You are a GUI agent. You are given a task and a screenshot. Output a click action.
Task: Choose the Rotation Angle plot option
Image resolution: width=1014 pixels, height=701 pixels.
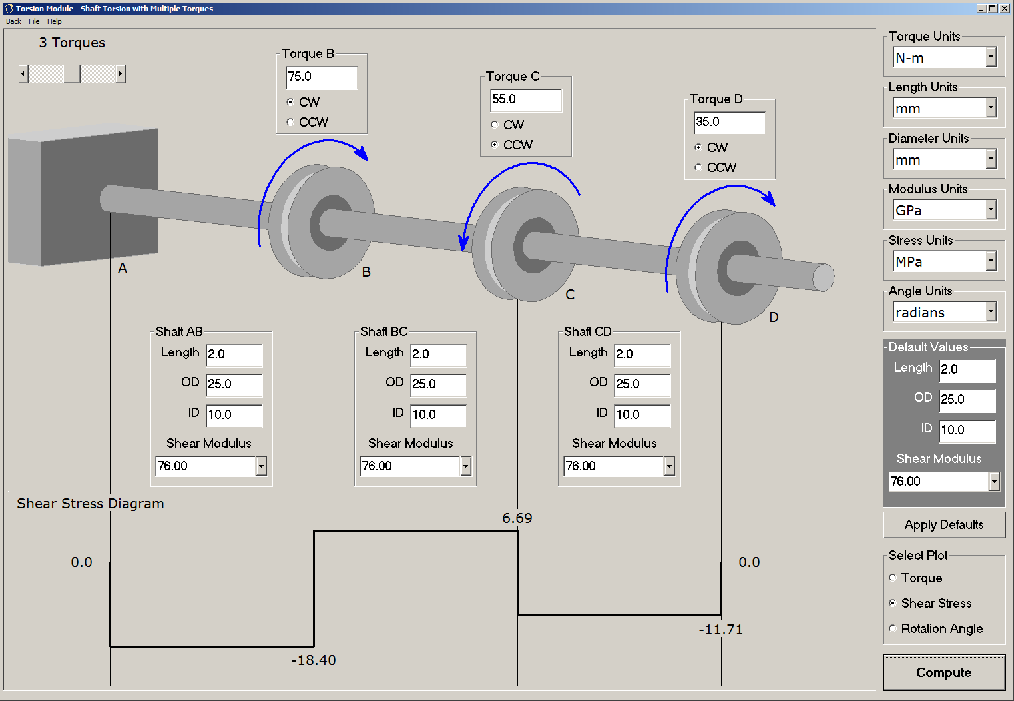point(893,628)
